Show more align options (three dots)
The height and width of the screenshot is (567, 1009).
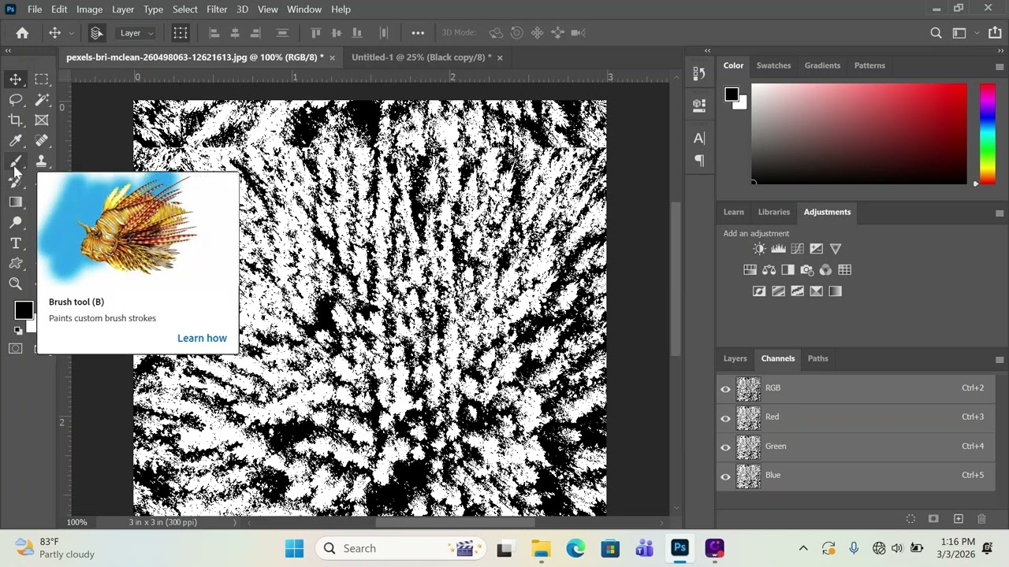pos(418,32)
